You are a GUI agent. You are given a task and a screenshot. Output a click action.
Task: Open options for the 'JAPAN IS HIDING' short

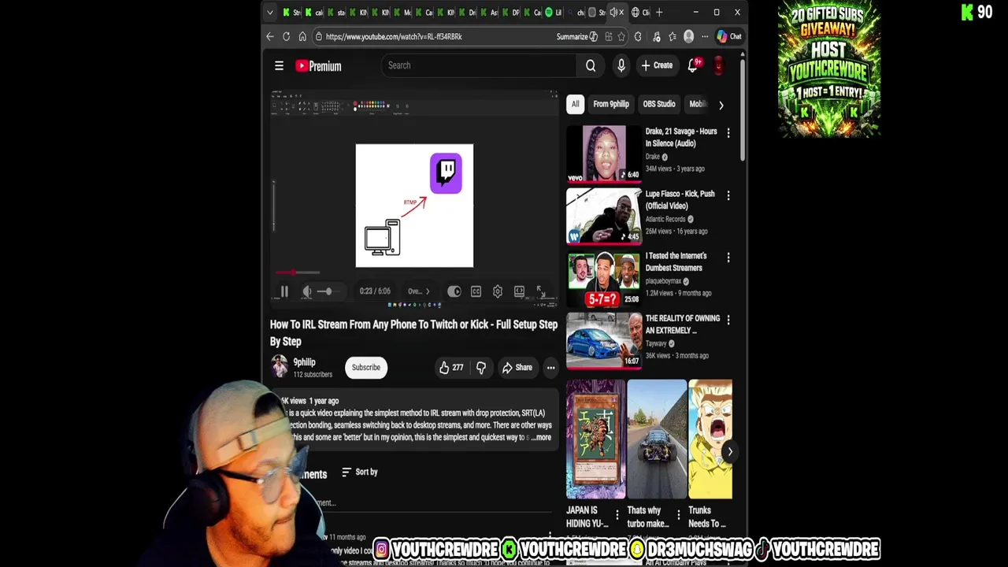pyautogui.click(x=617, y=516)
